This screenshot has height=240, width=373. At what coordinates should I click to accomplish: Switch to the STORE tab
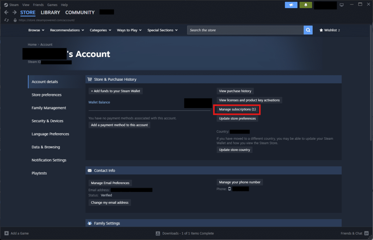(x=28, y=12)
